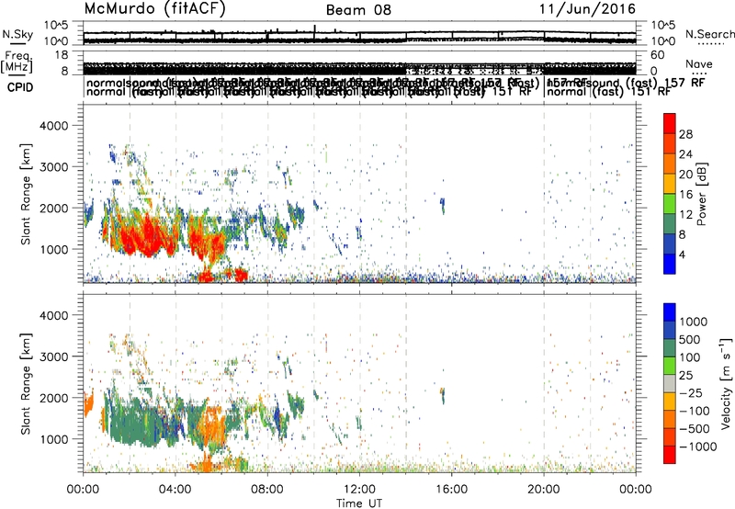Click the "N.Search" legend label
Screen dimensions: 735x509
pos(710,34)
